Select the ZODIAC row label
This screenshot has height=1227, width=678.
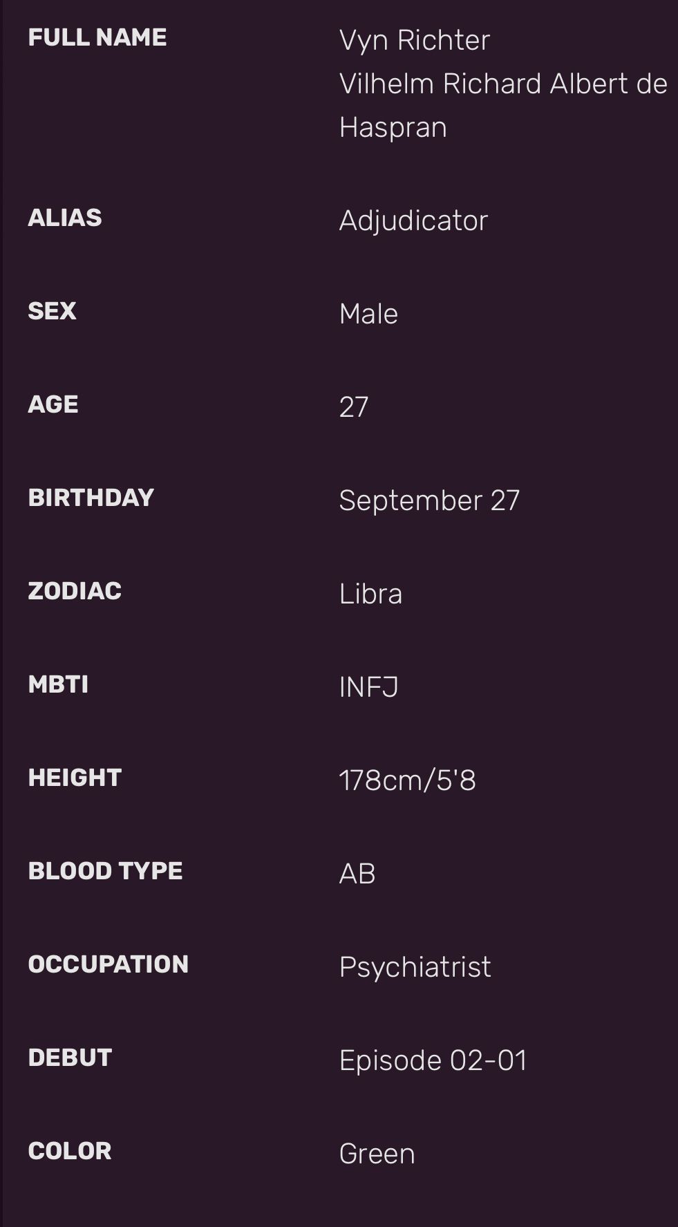point(75,591)
